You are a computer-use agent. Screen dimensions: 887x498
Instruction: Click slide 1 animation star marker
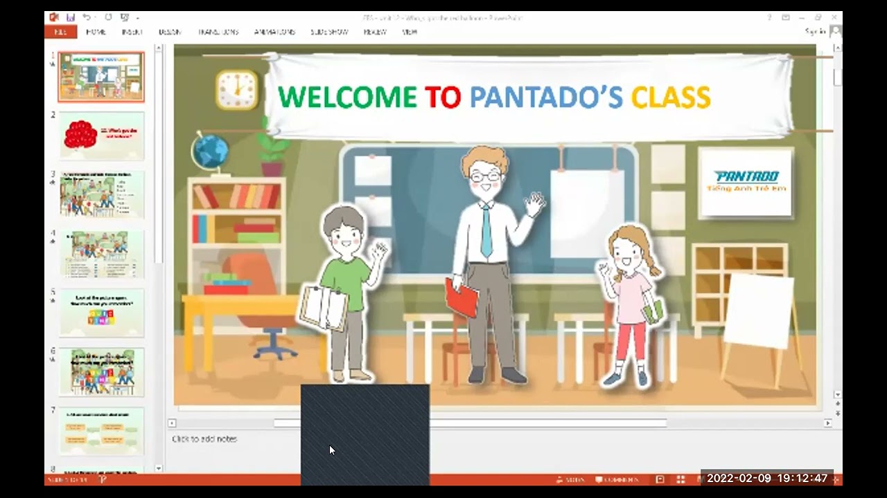point(53,64)
